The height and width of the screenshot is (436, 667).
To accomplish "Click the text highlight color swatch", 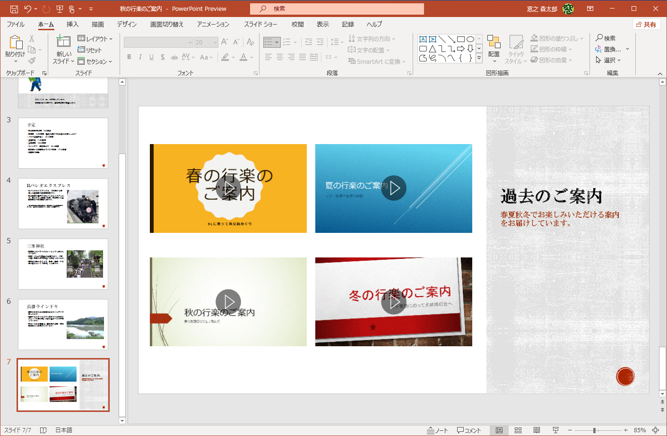I will (x=225, y=57).
